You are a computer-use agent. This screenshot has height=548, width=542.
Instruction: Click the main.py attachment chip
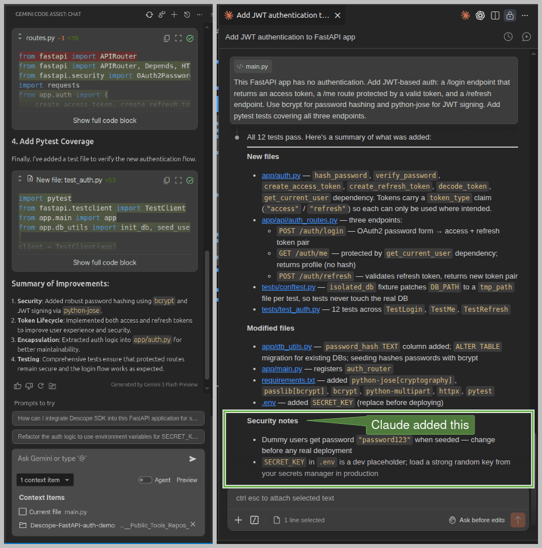point(253,66)
